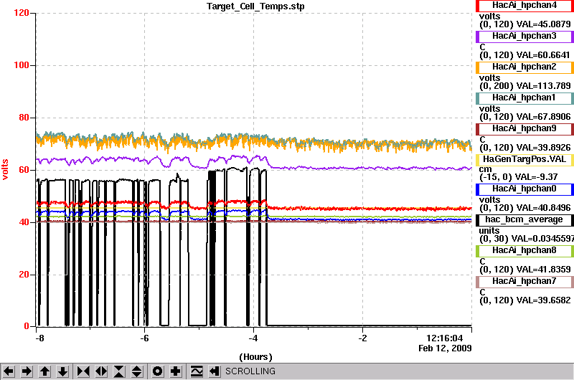The width and height of the screenshot is (574, 380).
Task: Click the VAL=40.8496 reading
Action: point(543,208)
